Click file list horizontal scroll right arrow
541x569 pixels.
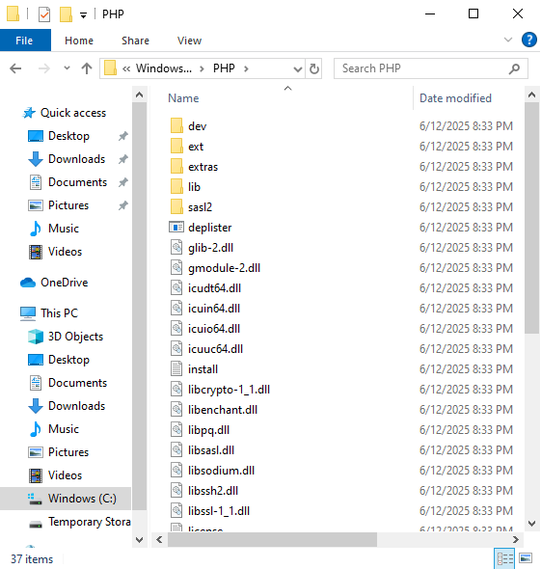coord(516,540)
